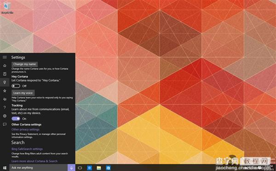Click the Tracking heading text

coord(17,105)
